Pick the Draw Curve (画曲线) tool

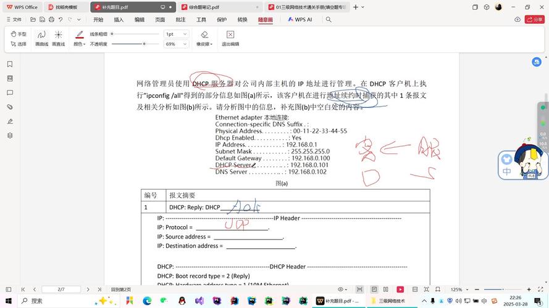pyautogui.click(x=41, y=38)
